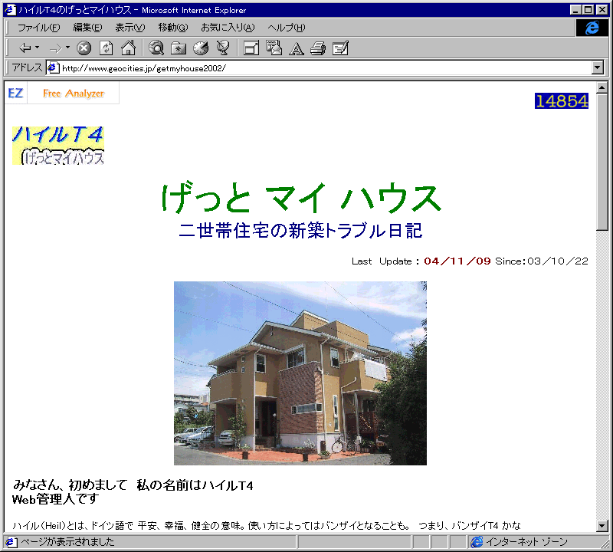
Task: Close the Internet Explorer window
Action: [602, 10]
